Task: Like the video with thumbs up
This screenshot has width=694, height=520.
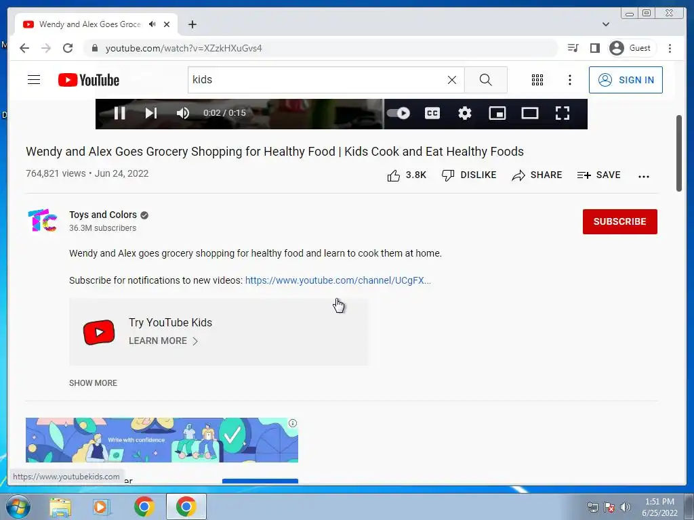Action: (407, 175)
